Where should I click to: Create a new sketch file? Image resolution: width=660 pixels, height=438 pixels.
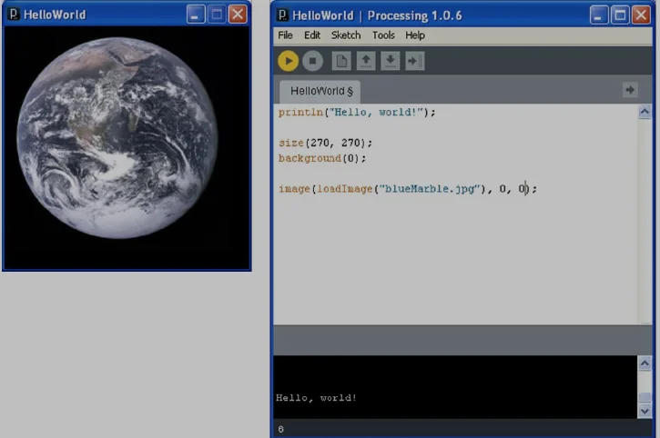[x=341, y=61]
